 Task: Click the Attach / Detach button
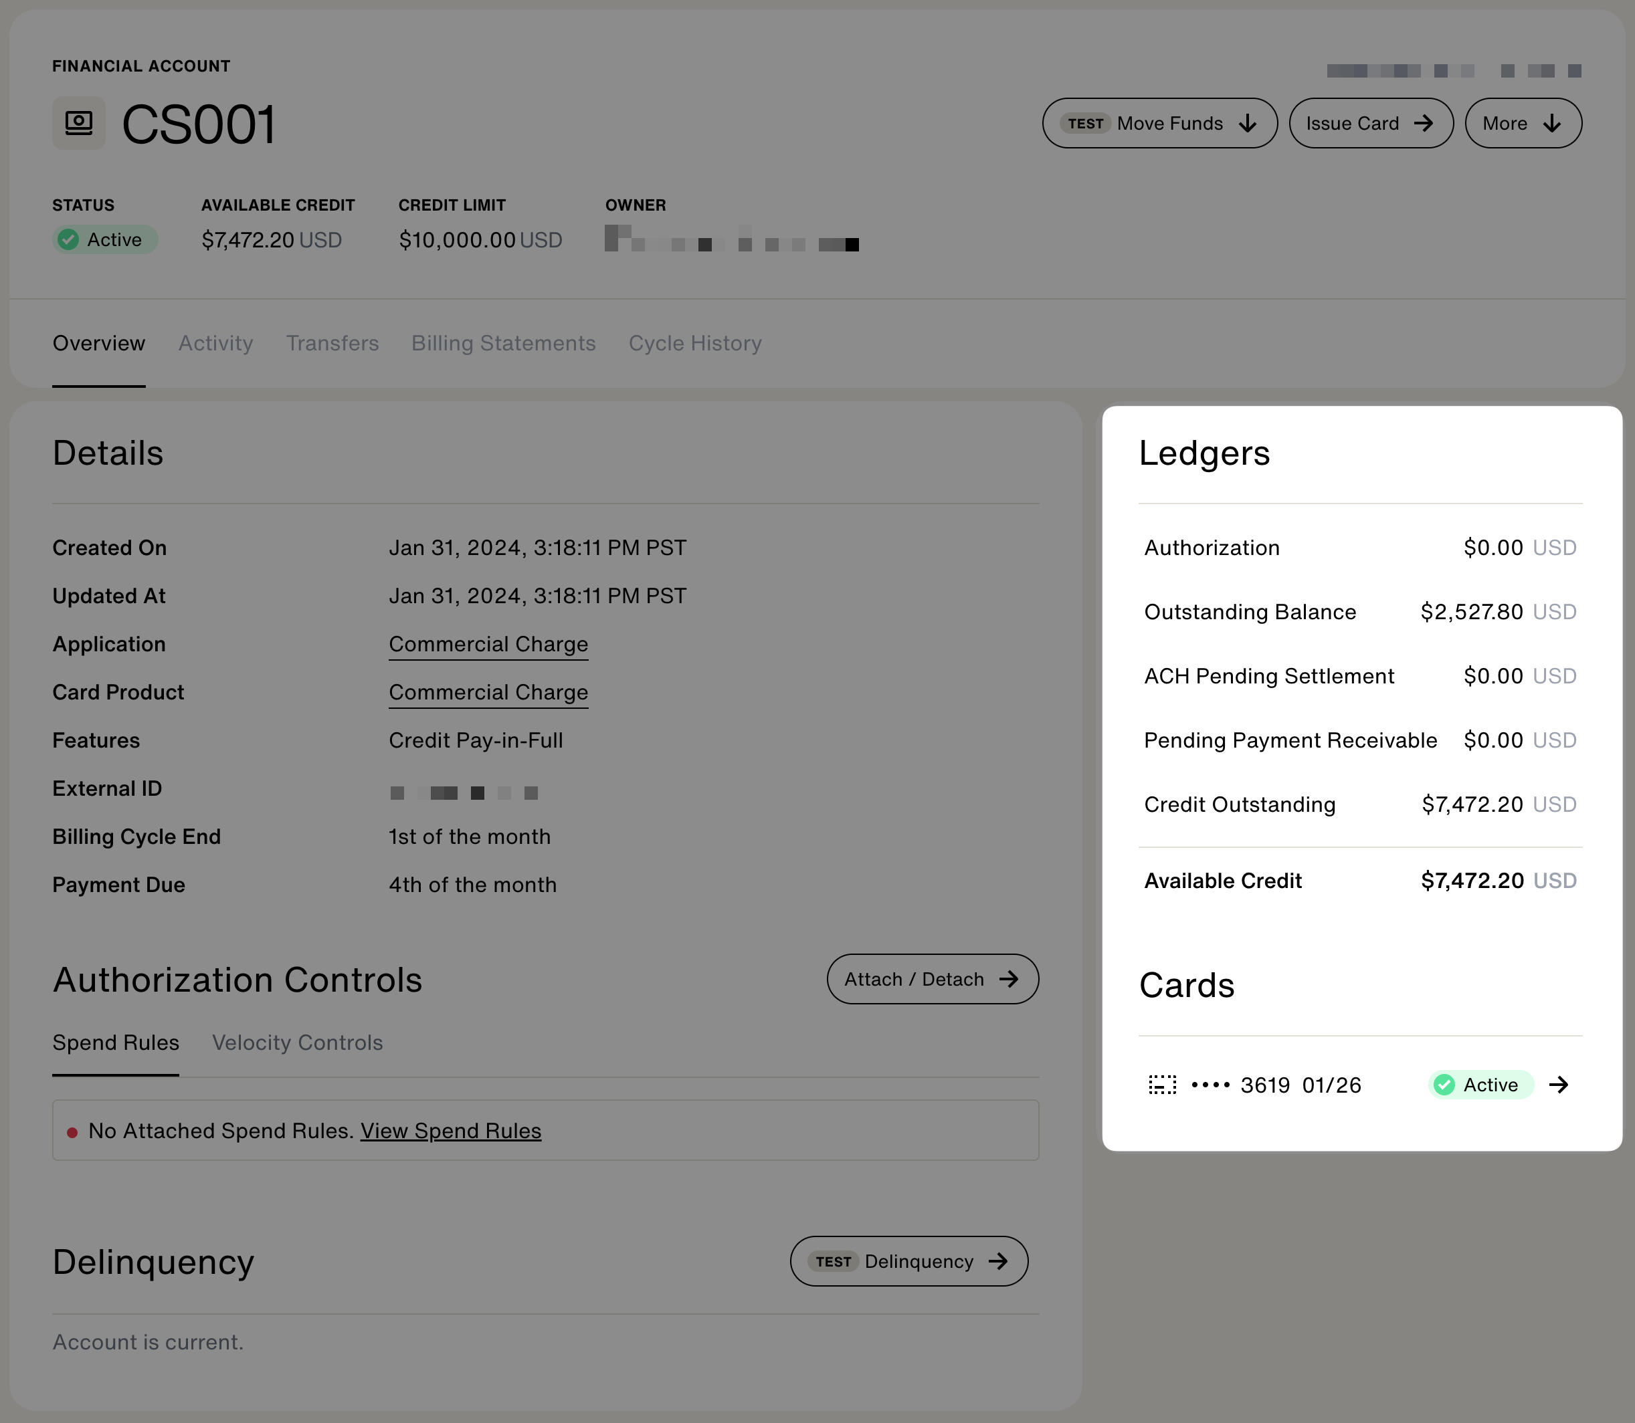[x=932, y=979]
